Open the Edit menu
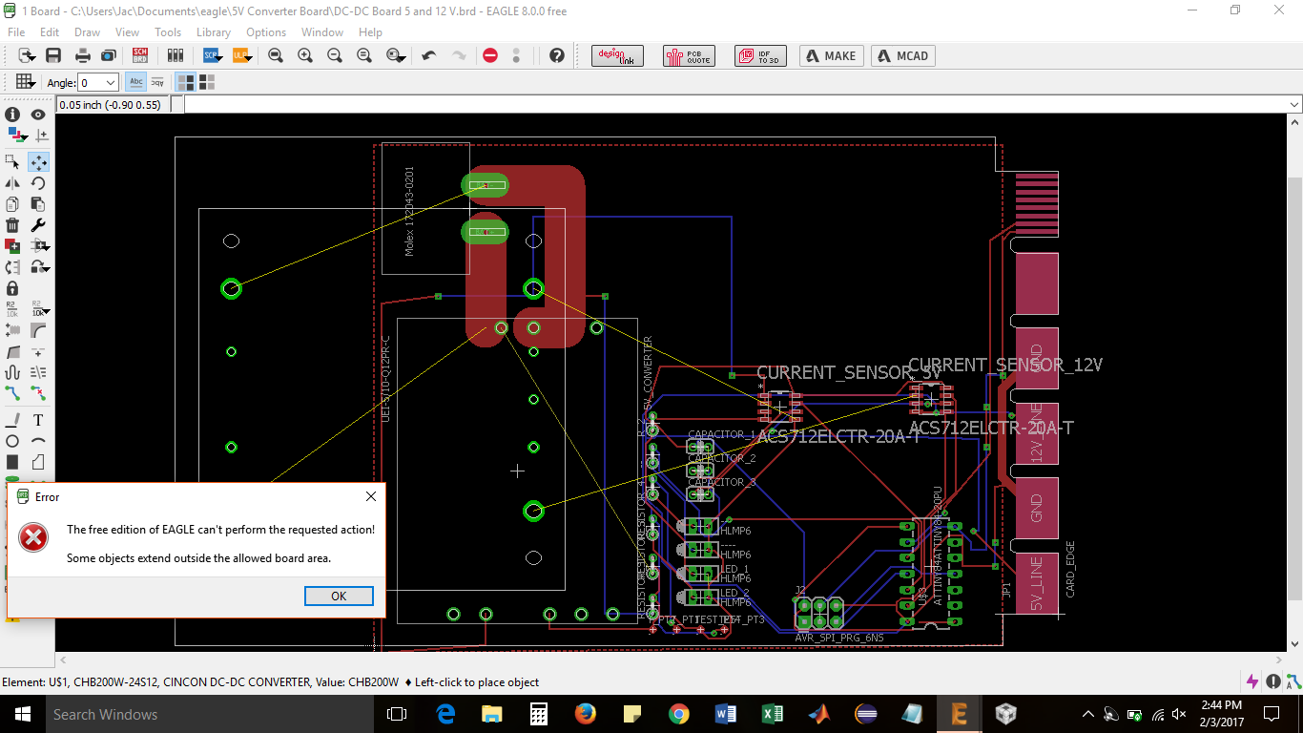 [50, 31]
